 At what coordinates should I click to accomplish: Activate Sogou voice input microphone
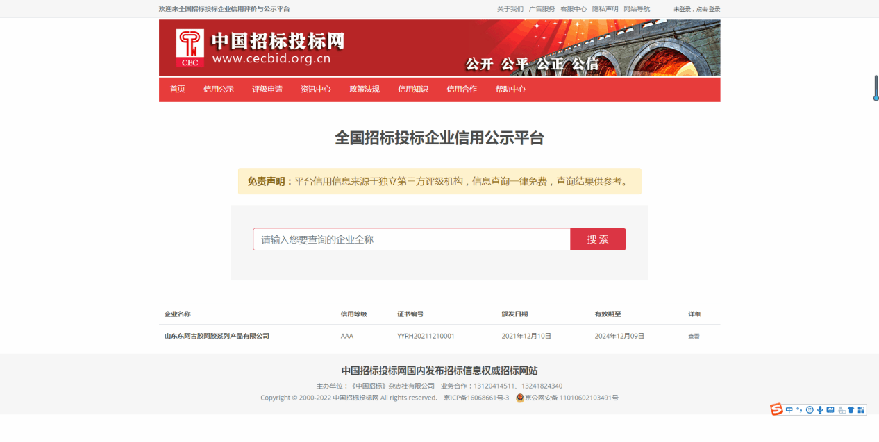tap(820, 410)
